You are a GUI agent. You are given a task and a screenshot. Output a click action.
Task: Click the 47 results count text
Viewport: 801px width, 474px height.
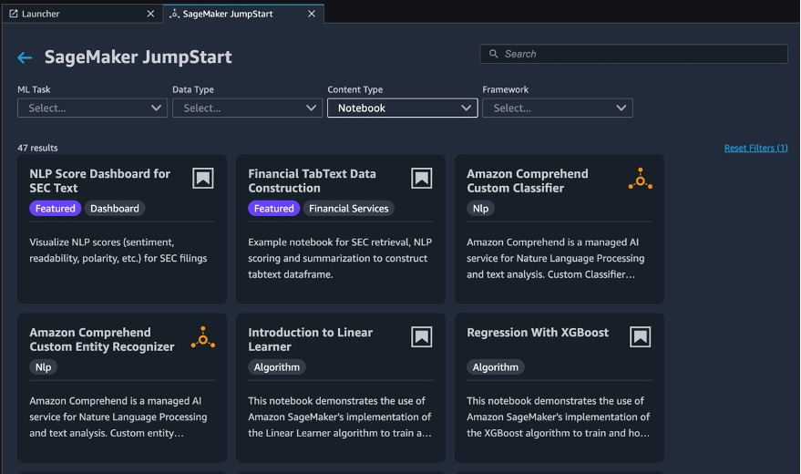37,148
